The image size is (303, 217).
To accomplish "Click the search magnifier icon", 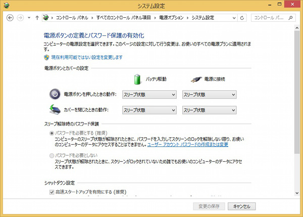I will click(290, 18).
